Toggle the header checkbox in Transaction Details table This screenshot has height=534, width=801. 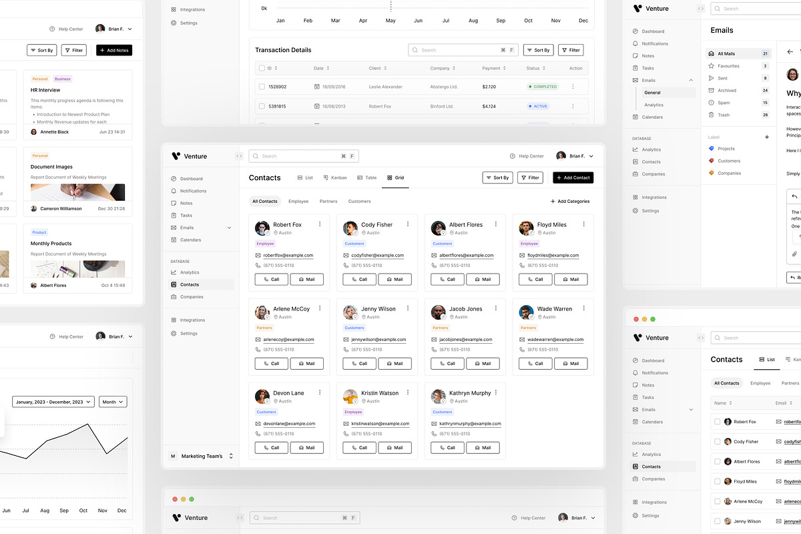click(x=262, y=68)
